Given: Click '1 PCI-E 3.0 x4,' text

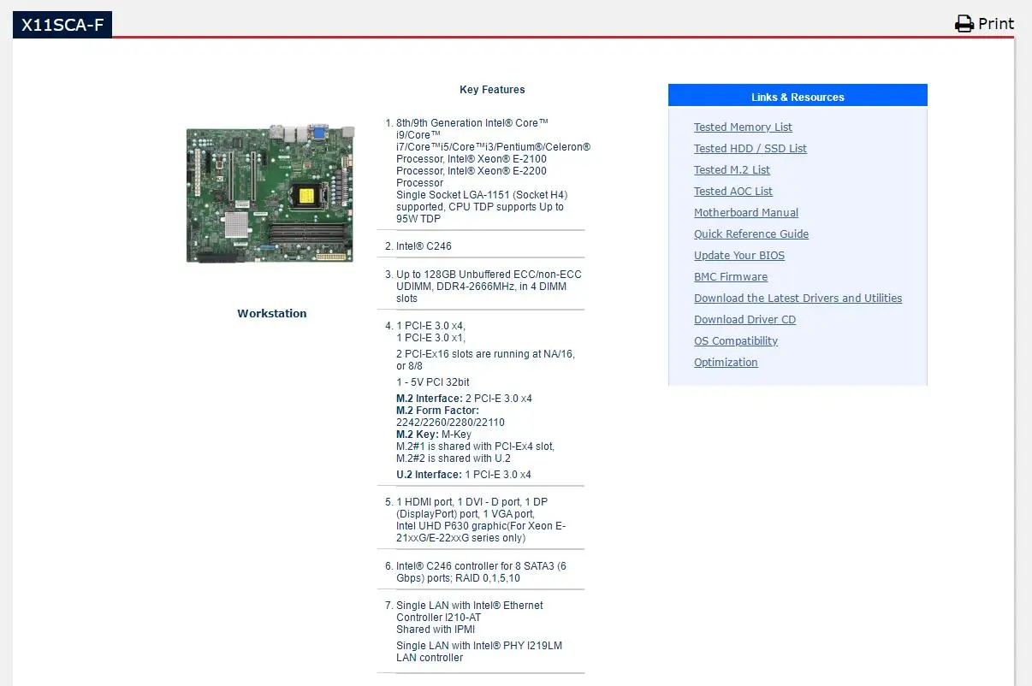Looking at the screenshot, I should 430,326.
